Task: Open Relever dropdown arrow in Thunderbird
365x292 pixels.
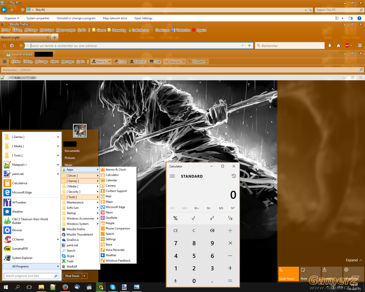Action: [109, 61]
